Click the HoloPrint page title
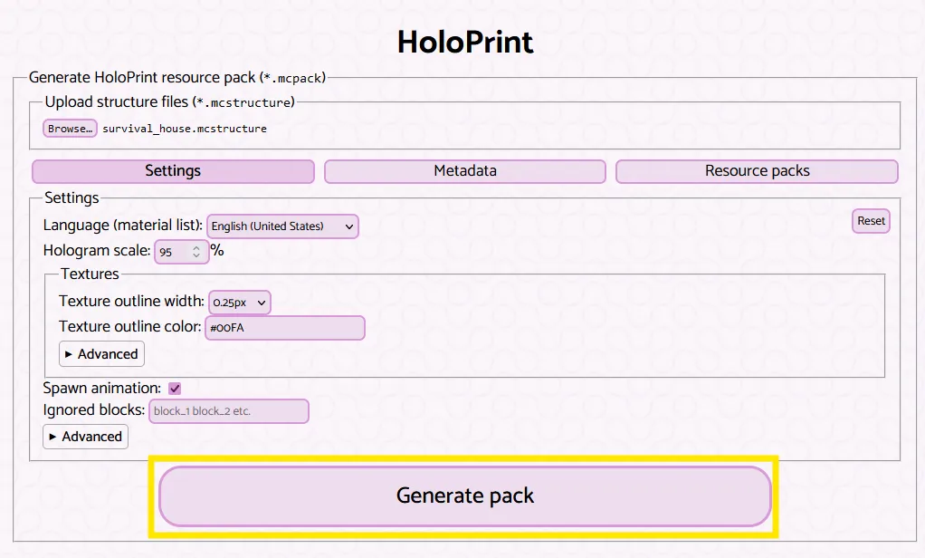This screenshot has width=925, height=558. pyautogui.click(x=465, y=42)
